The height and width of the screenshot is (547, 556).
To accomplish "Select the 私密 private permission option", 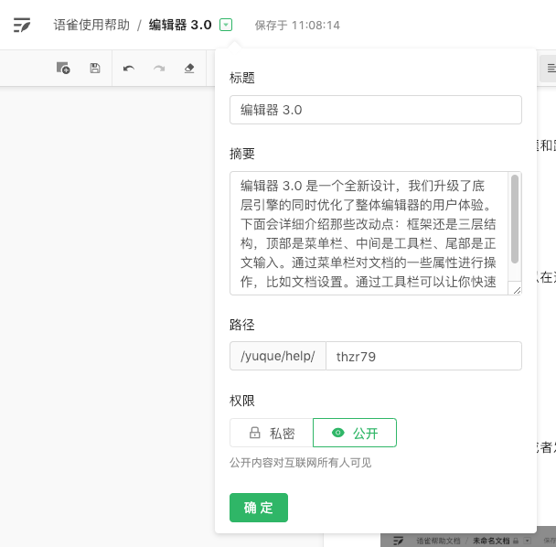I will [x=272, y=433].
